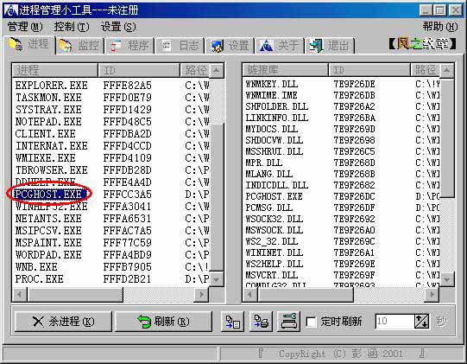Click the process list scroll down arrow
Viewport: 467px width, 364px height.
[x=216, y=279]
